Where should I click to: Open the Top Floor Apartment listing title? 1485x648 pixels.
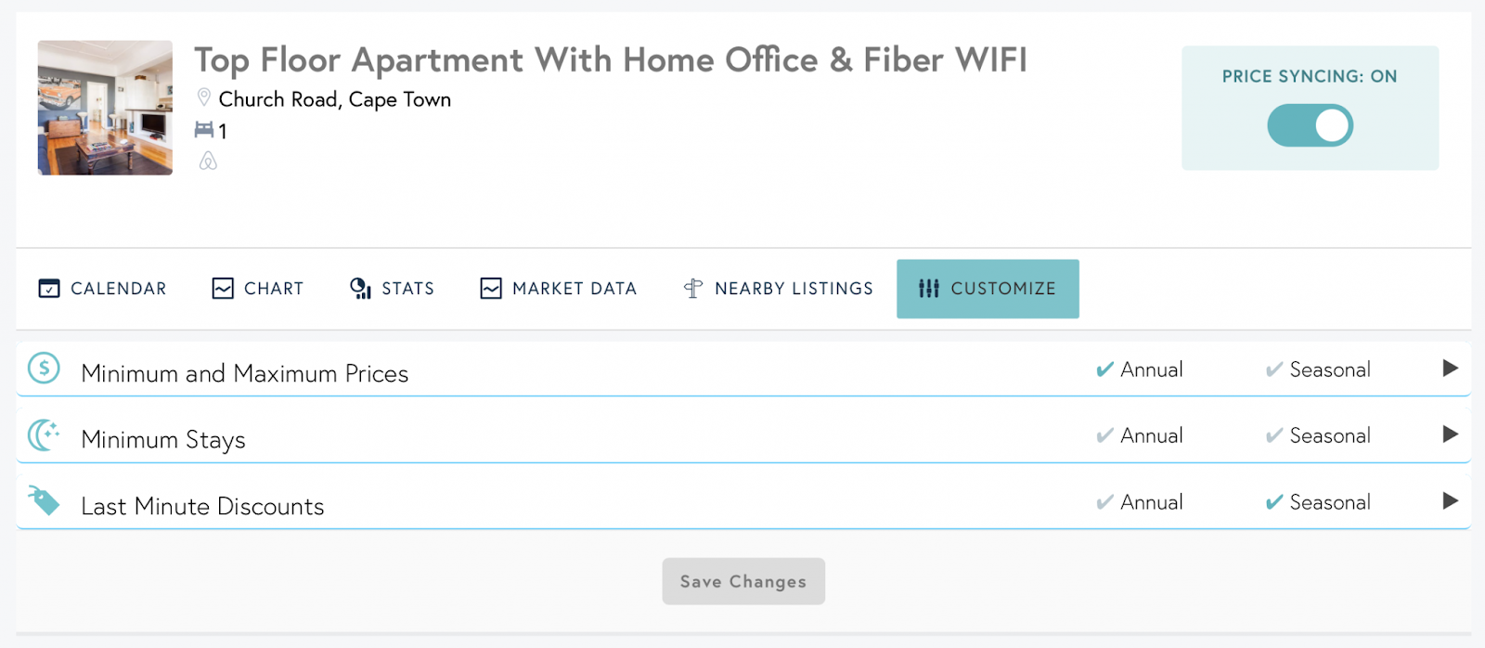click(x=610, y=60)
